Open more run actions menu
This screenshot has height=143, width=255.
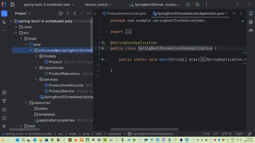click(206, 4)
